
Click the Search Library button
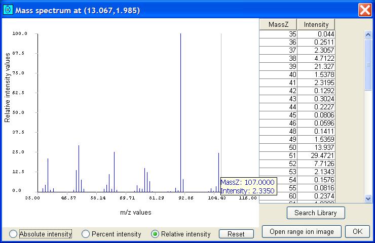315,213
